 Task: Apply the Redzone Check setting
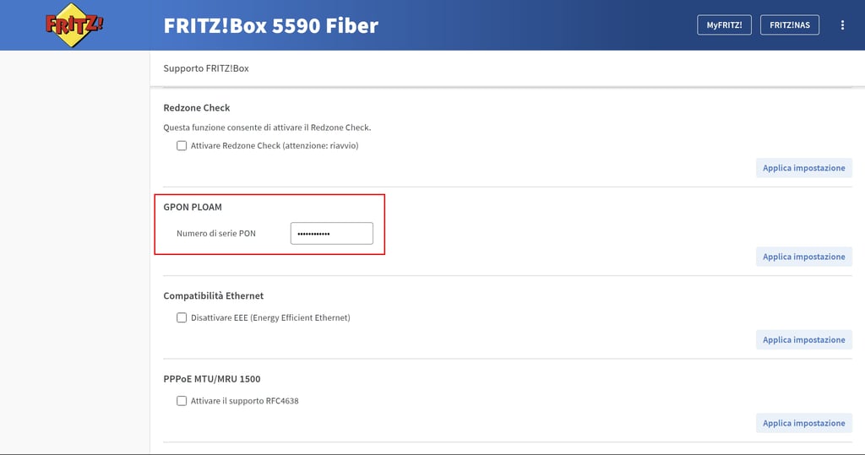pyautogui.click(x=803, y=168)
